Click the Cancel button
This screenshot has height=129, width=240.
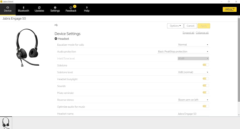(191, 26)
